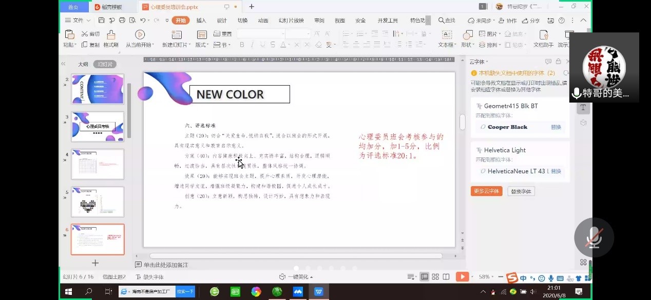Click the 替换字体 button
This screenshot has height=300, width=651.
click(x=521, y=191)
